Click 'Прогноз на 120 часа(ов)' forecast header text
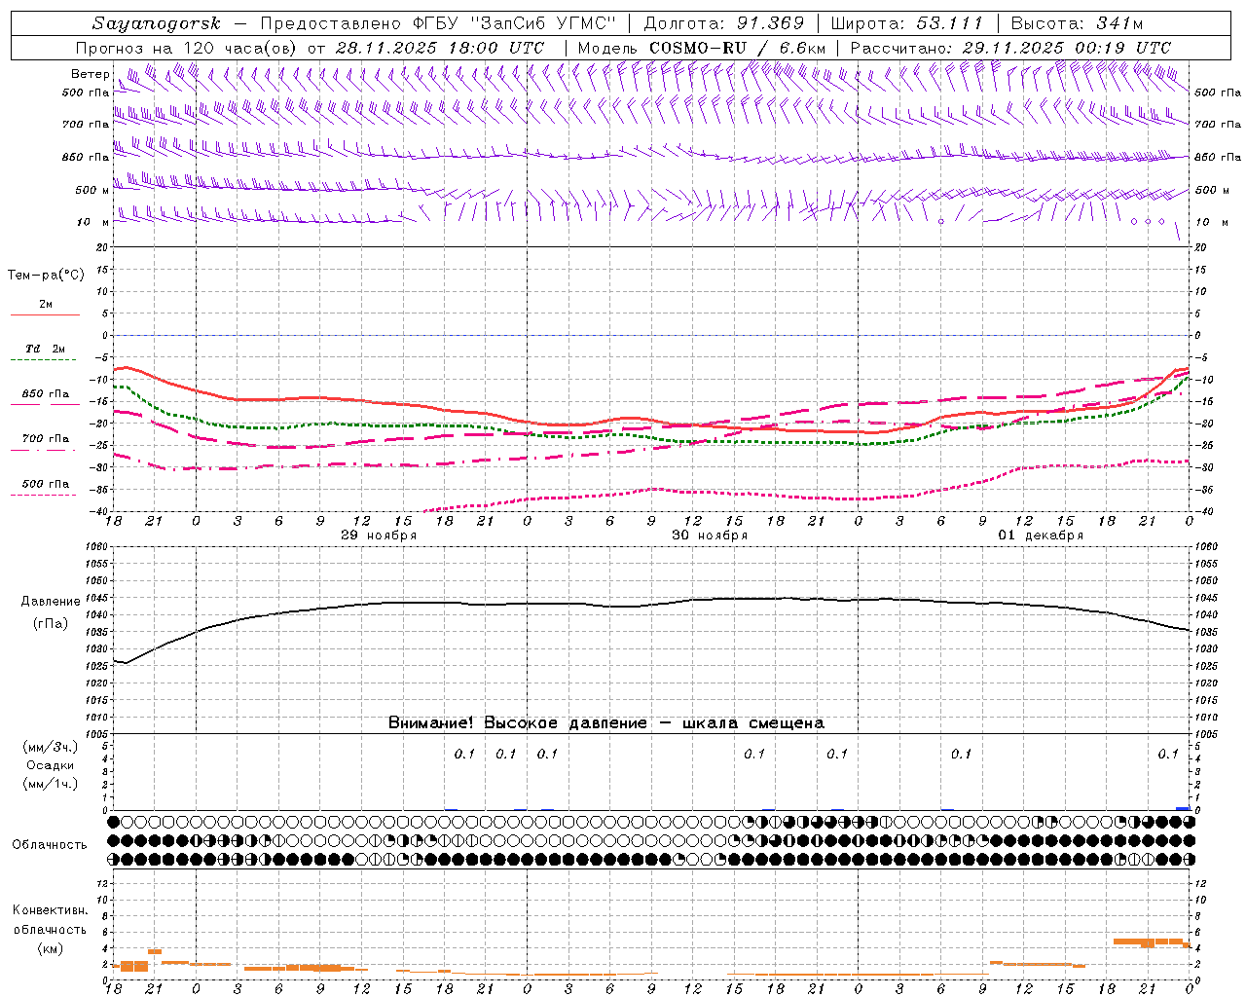The height and width of the screenshot is (997, 1246). (187, 48)
